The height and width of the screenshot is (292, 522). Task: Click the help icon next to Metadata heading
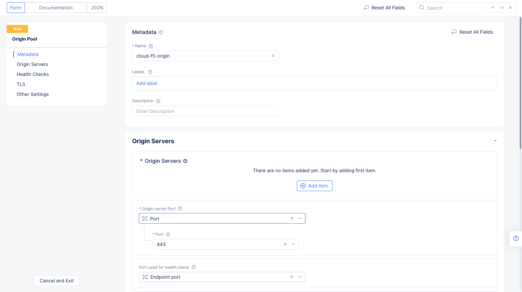tap(161, 32)
